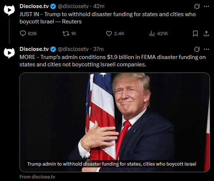Screen dimensions: 214x181
Task: Open the 37m timestamp permalink
Action: pyautogui.click(x=98, y=49)
